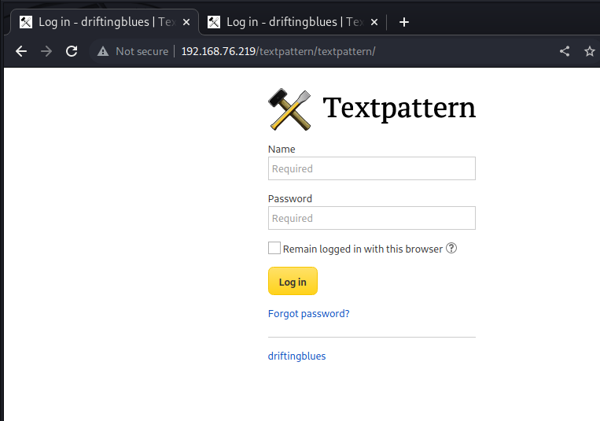This screenshot has width=600, height=421.
Task: Select the URL 192.168.76.219/textpattern/textpattern/
Action: (278, 51)
